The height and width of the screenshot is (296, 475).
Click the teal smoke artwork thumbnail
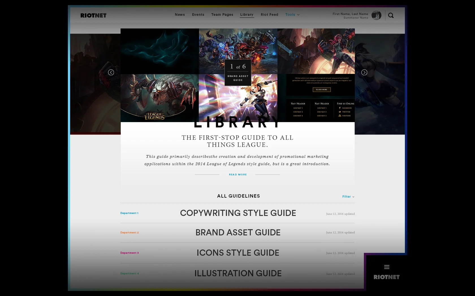point(159,51)
